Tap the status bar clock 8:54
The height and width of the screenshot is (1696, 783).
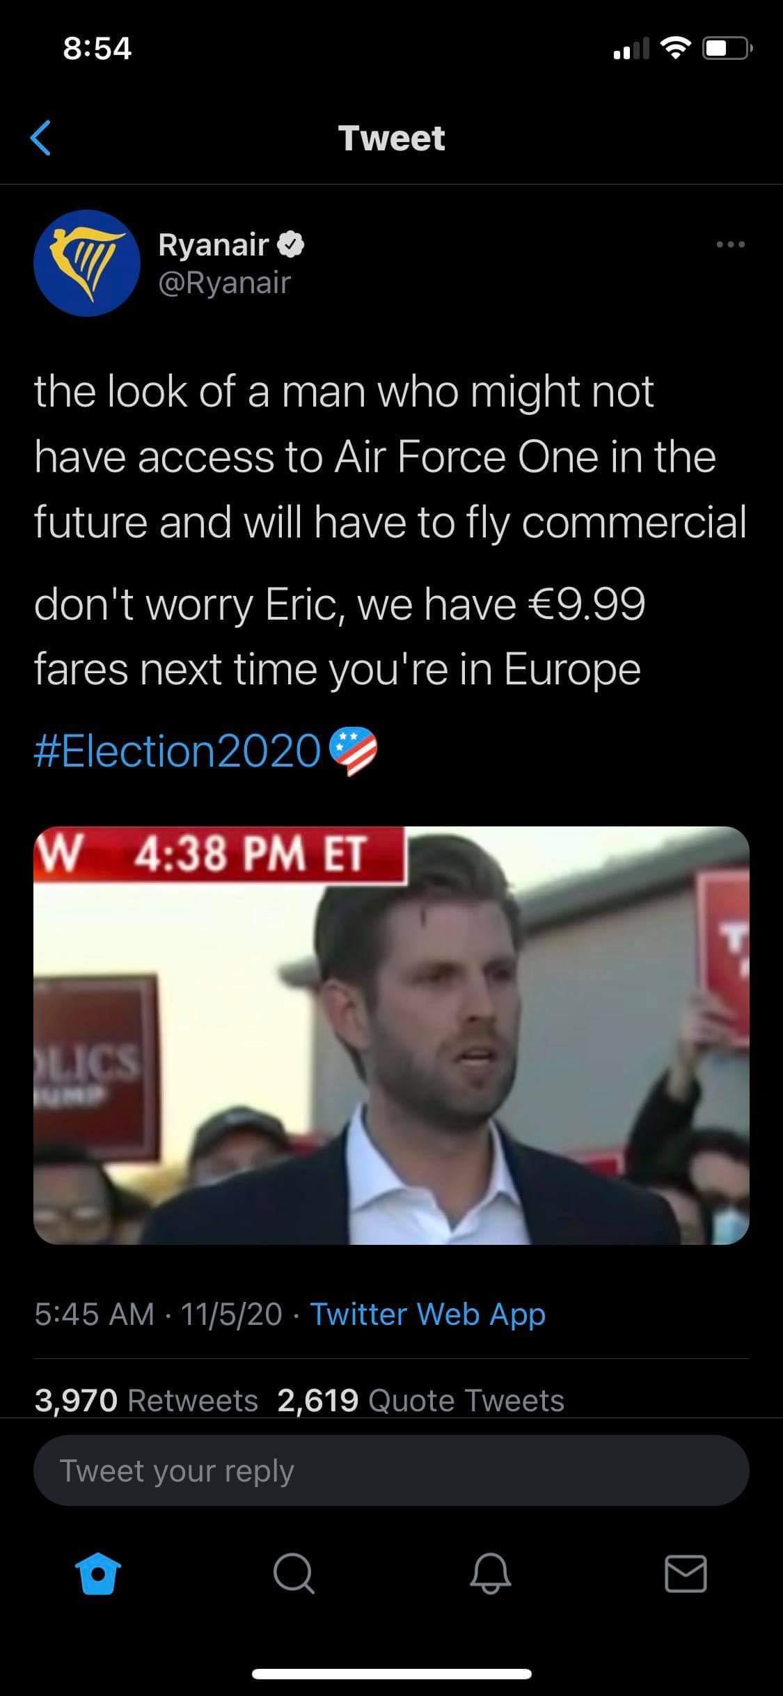pos(97,48)
